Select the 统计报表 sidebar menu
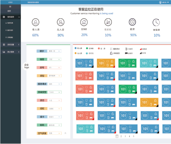 [10, 52]
